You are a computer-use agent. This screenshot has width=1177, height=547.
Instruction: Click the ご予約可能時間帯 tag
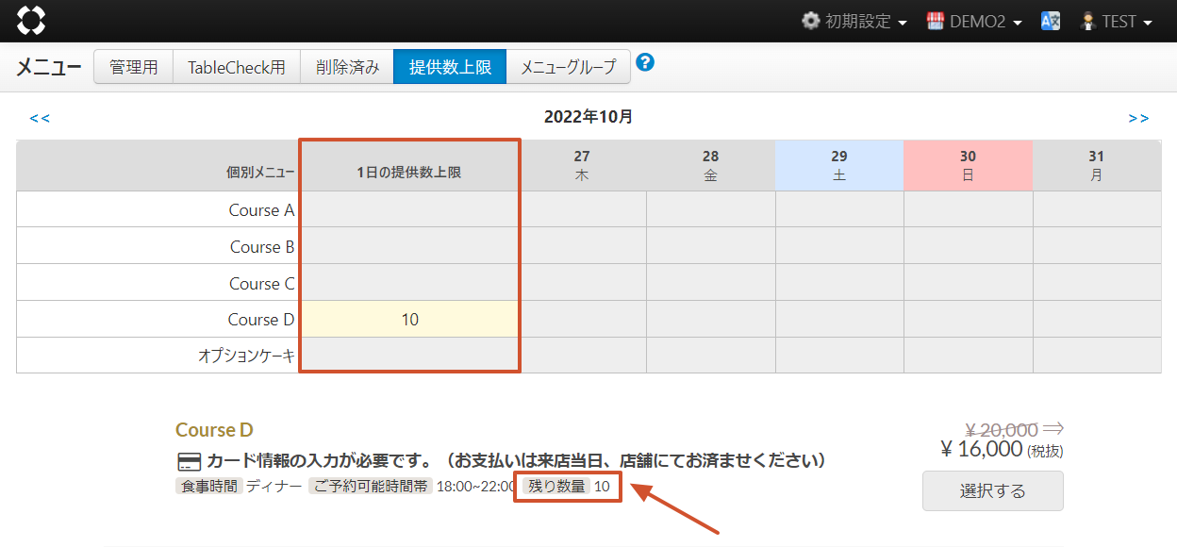371,487
